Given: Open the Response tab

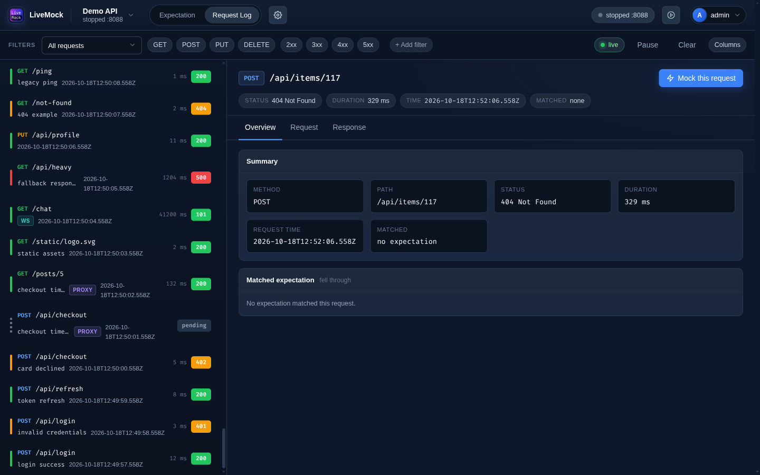Looking at the screenshot, I should pyautogui.click(x=349, y=128).
